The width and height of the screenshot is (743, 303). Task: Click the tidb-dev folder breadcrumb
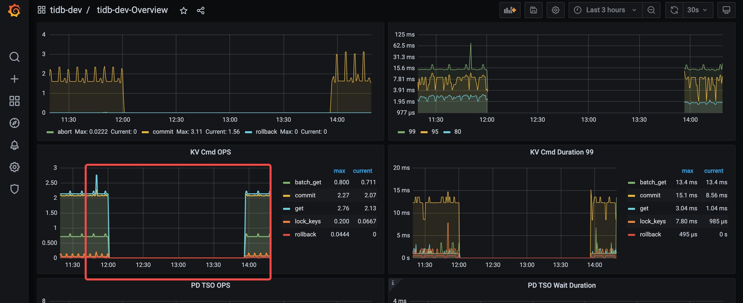click(66, 10)
